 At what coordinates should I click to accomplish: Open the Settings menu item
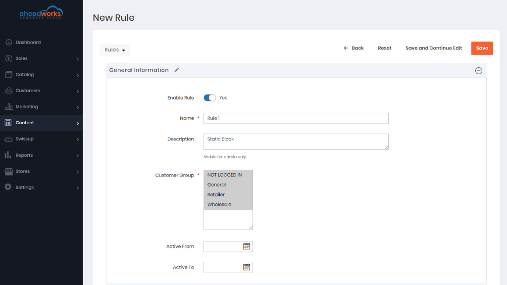coord(42,188)
